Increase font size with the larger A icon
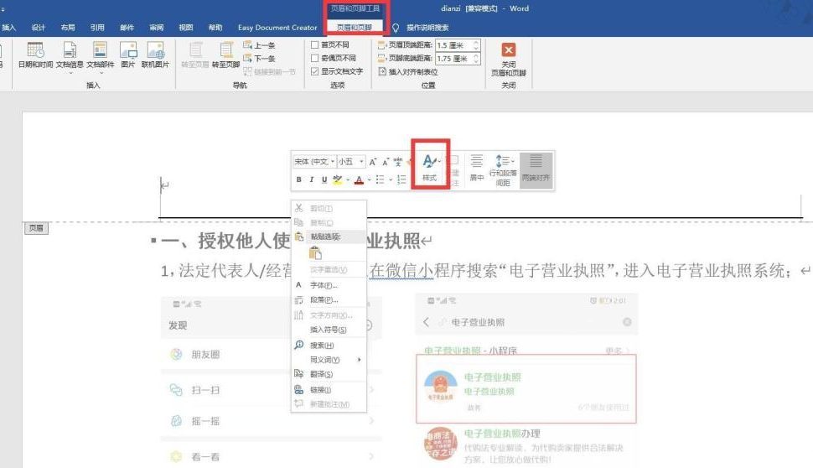 coord(372,162)
